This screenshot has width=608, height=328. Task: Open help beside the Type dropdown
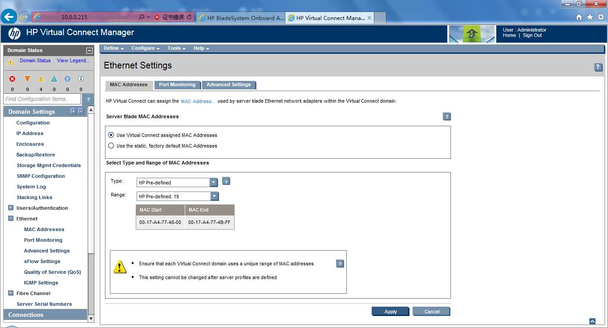point(226,181)
